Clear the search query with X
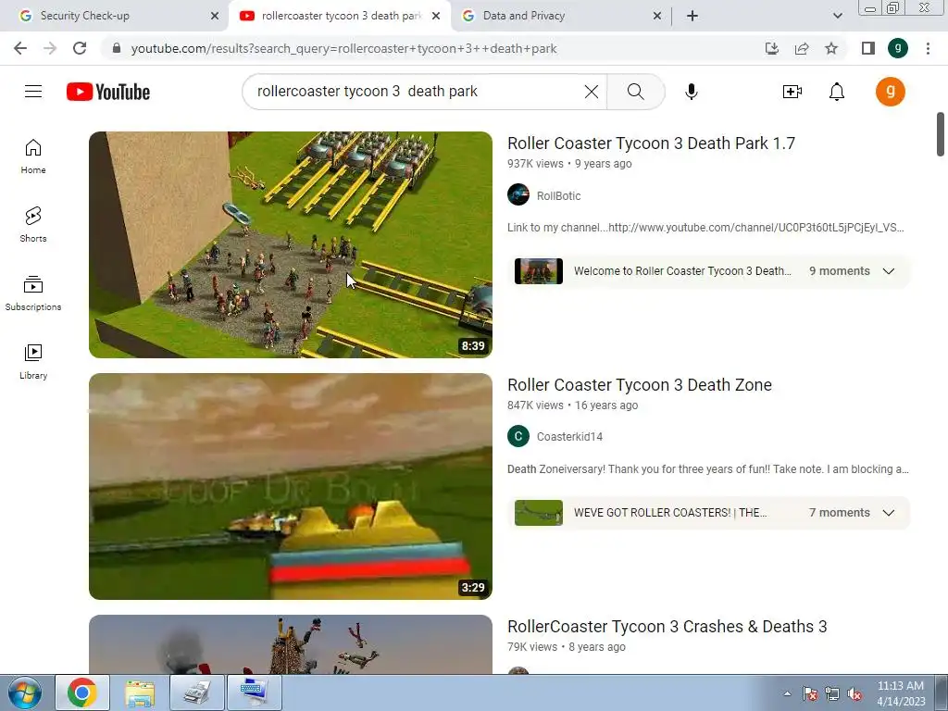The height and width of the screenshot is (711, 948). pos(592,92)
